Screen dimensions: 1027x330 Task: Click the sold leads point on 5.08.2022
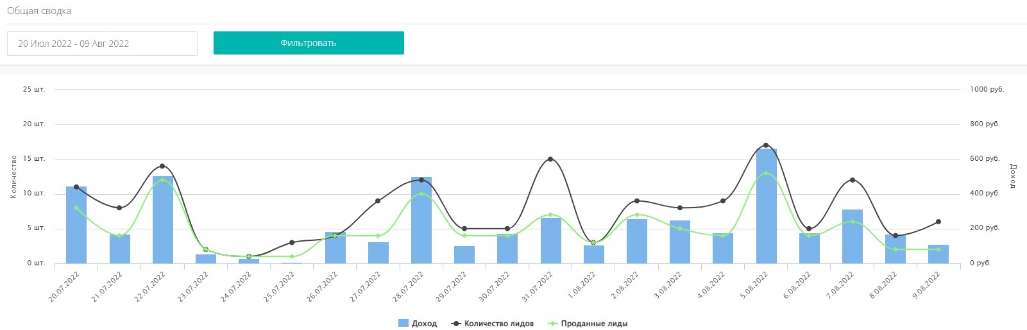pos(766,173)
